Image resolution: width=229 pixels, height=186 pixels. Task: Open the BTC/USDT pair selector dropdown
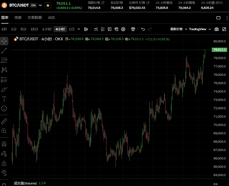[x=40, y=5]
